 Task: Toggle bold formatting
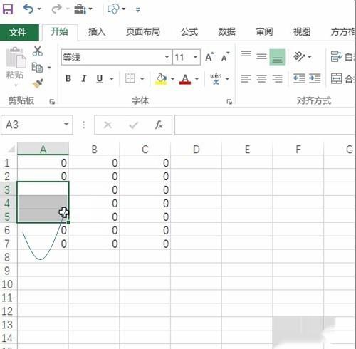(68, 78)
